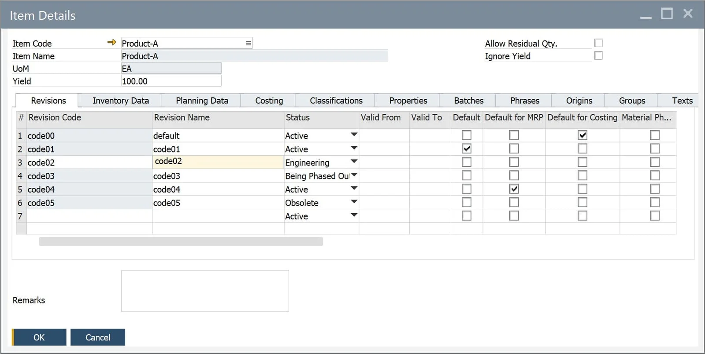Select the Origins tab
This screenshot has width=705, height=354.
(x=579, y=101)
